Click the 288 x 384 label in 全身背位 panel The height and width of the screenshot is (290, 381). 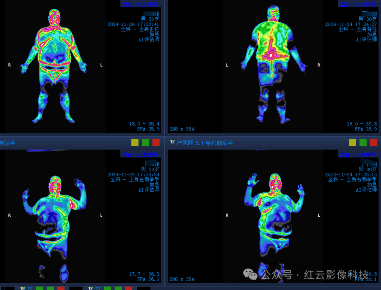182,129
